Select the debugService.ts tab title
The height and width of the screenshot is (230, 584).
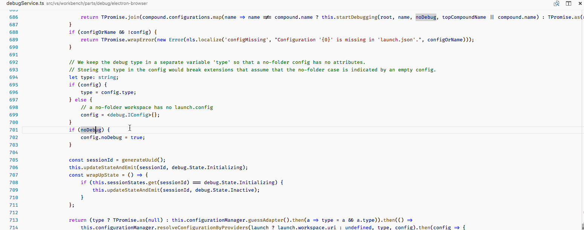(25, 3)
